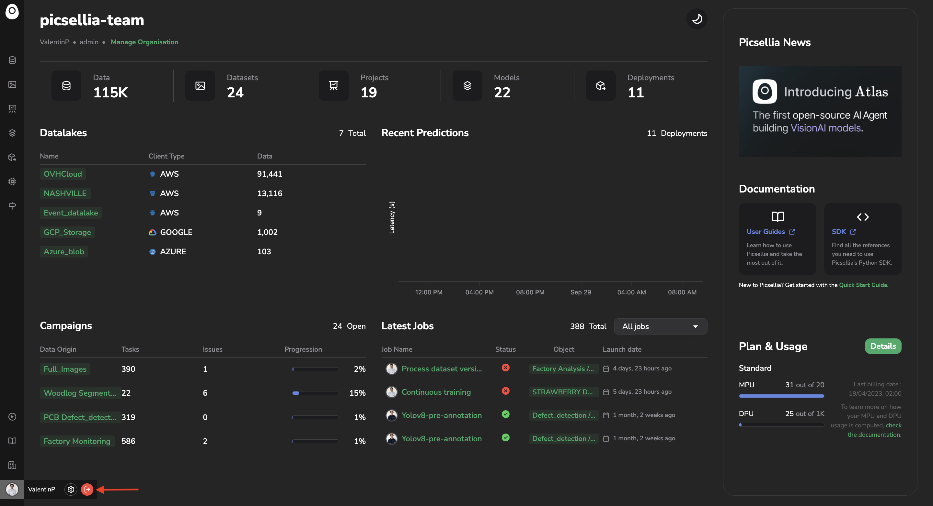Open user settings gear icon
The image size is (933, 506).
(71, 489)
